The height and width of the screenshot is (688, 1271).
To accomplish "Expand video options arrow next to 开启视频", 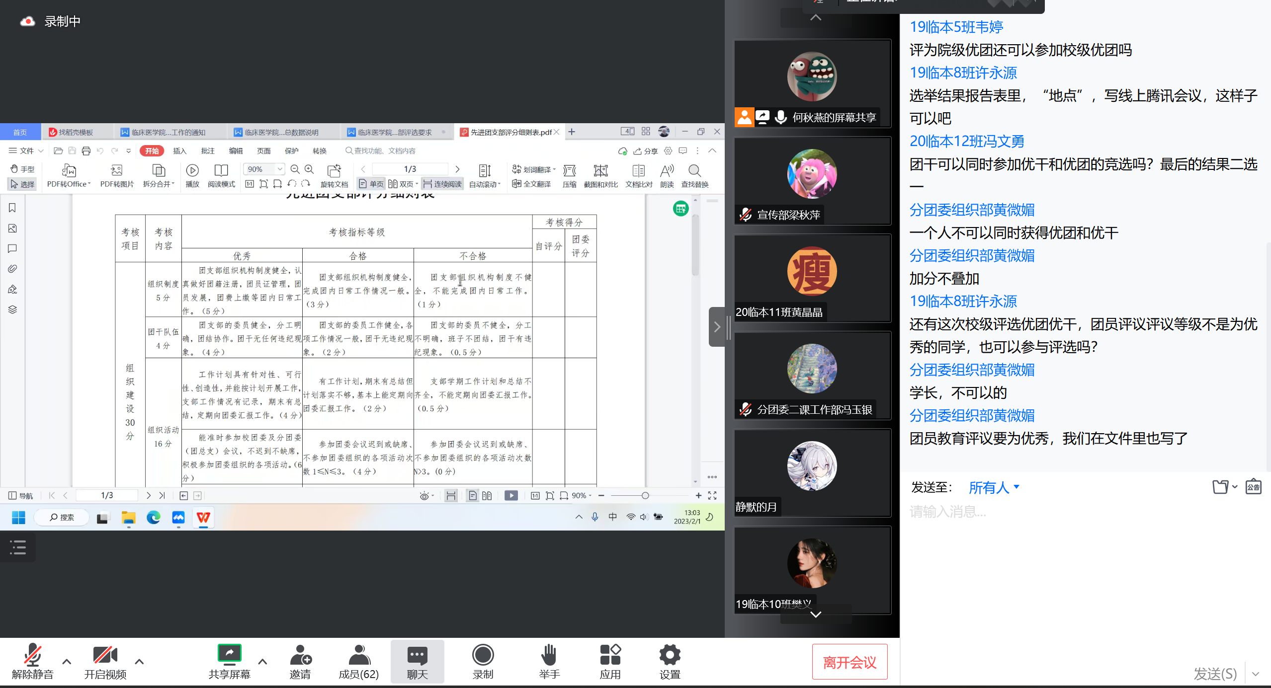I will point(139,661).
